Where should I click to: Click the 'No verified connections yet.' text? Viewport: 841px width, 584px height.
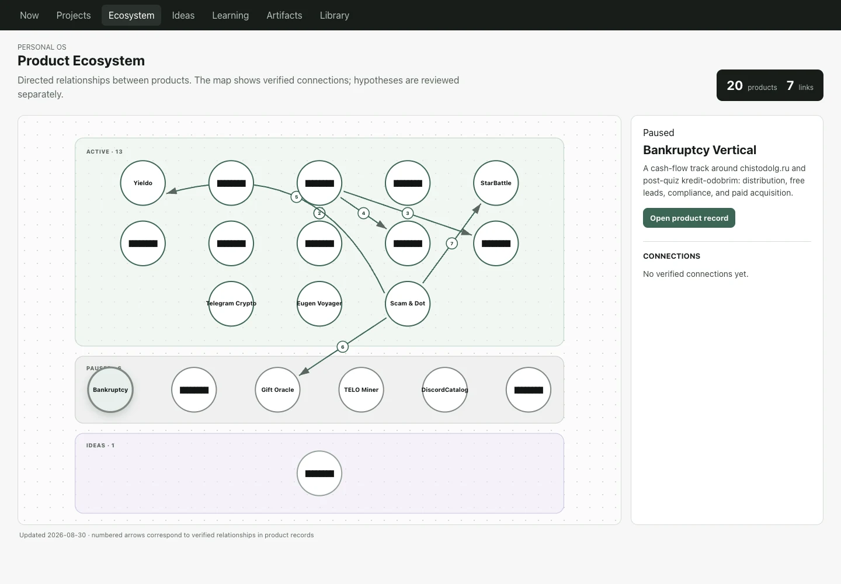pyautogui.click(x=696, y=274)
